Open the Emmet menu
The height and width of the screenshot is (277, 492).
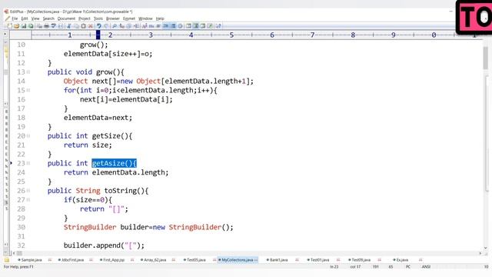[x=129, y=18]
